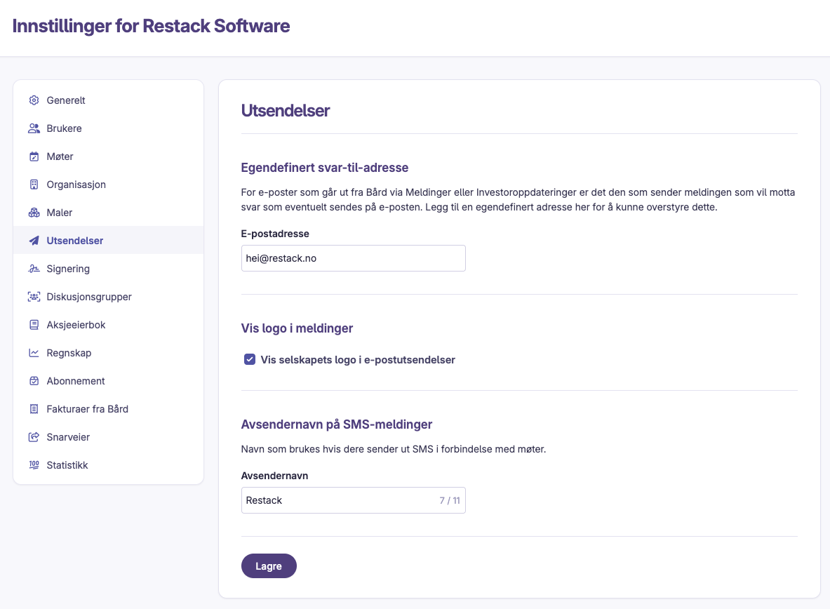Select Organisasjon in the sidebar

[x=109, y=185]
